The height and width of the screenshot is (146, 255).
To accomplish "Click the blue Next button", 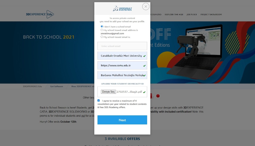I will [x=122, y=120].
